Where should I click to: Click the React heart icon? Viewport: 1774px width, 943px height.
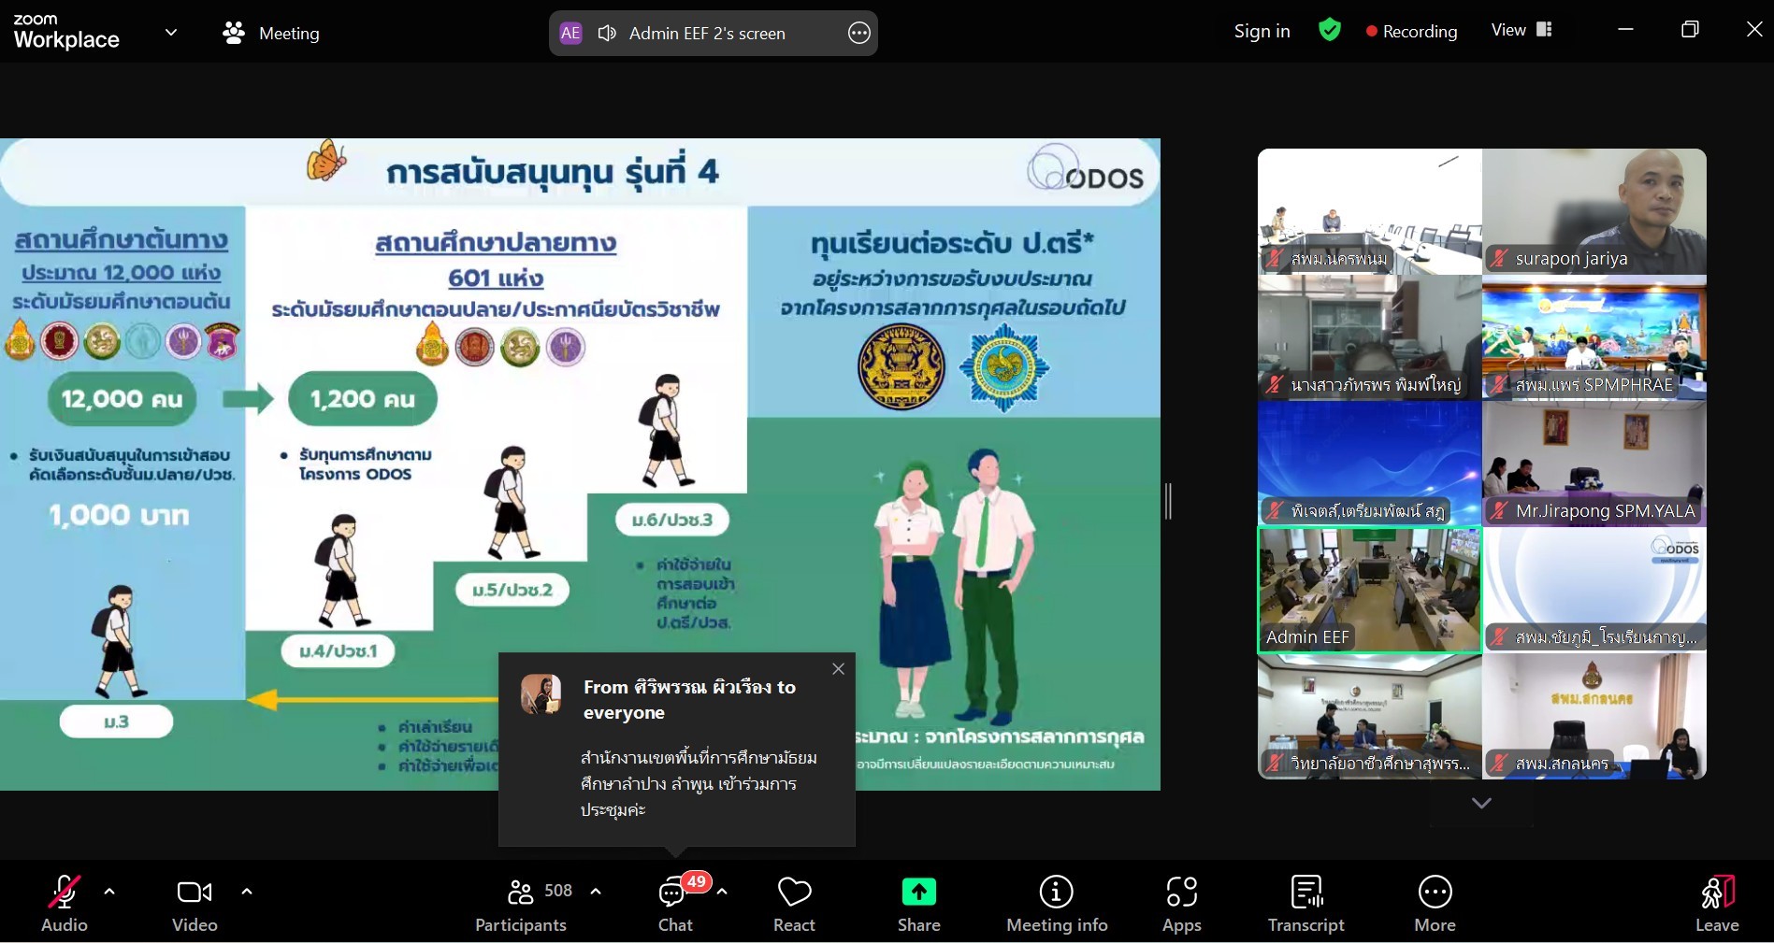point(794,903)
